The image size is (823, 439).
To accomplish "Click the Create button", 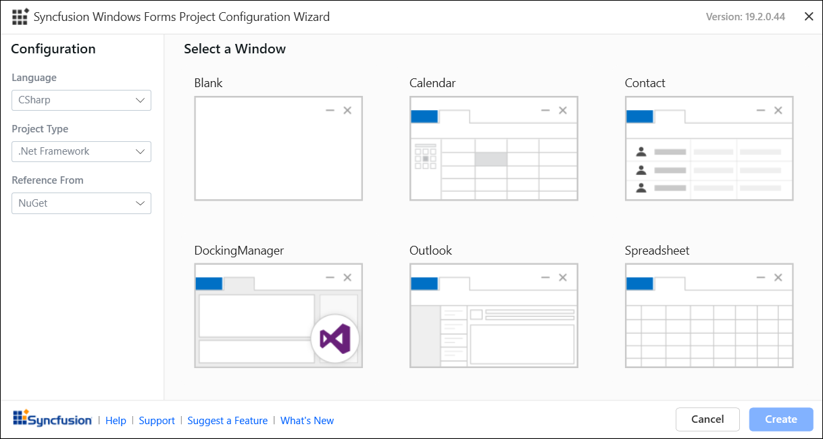I will (781, 419).
